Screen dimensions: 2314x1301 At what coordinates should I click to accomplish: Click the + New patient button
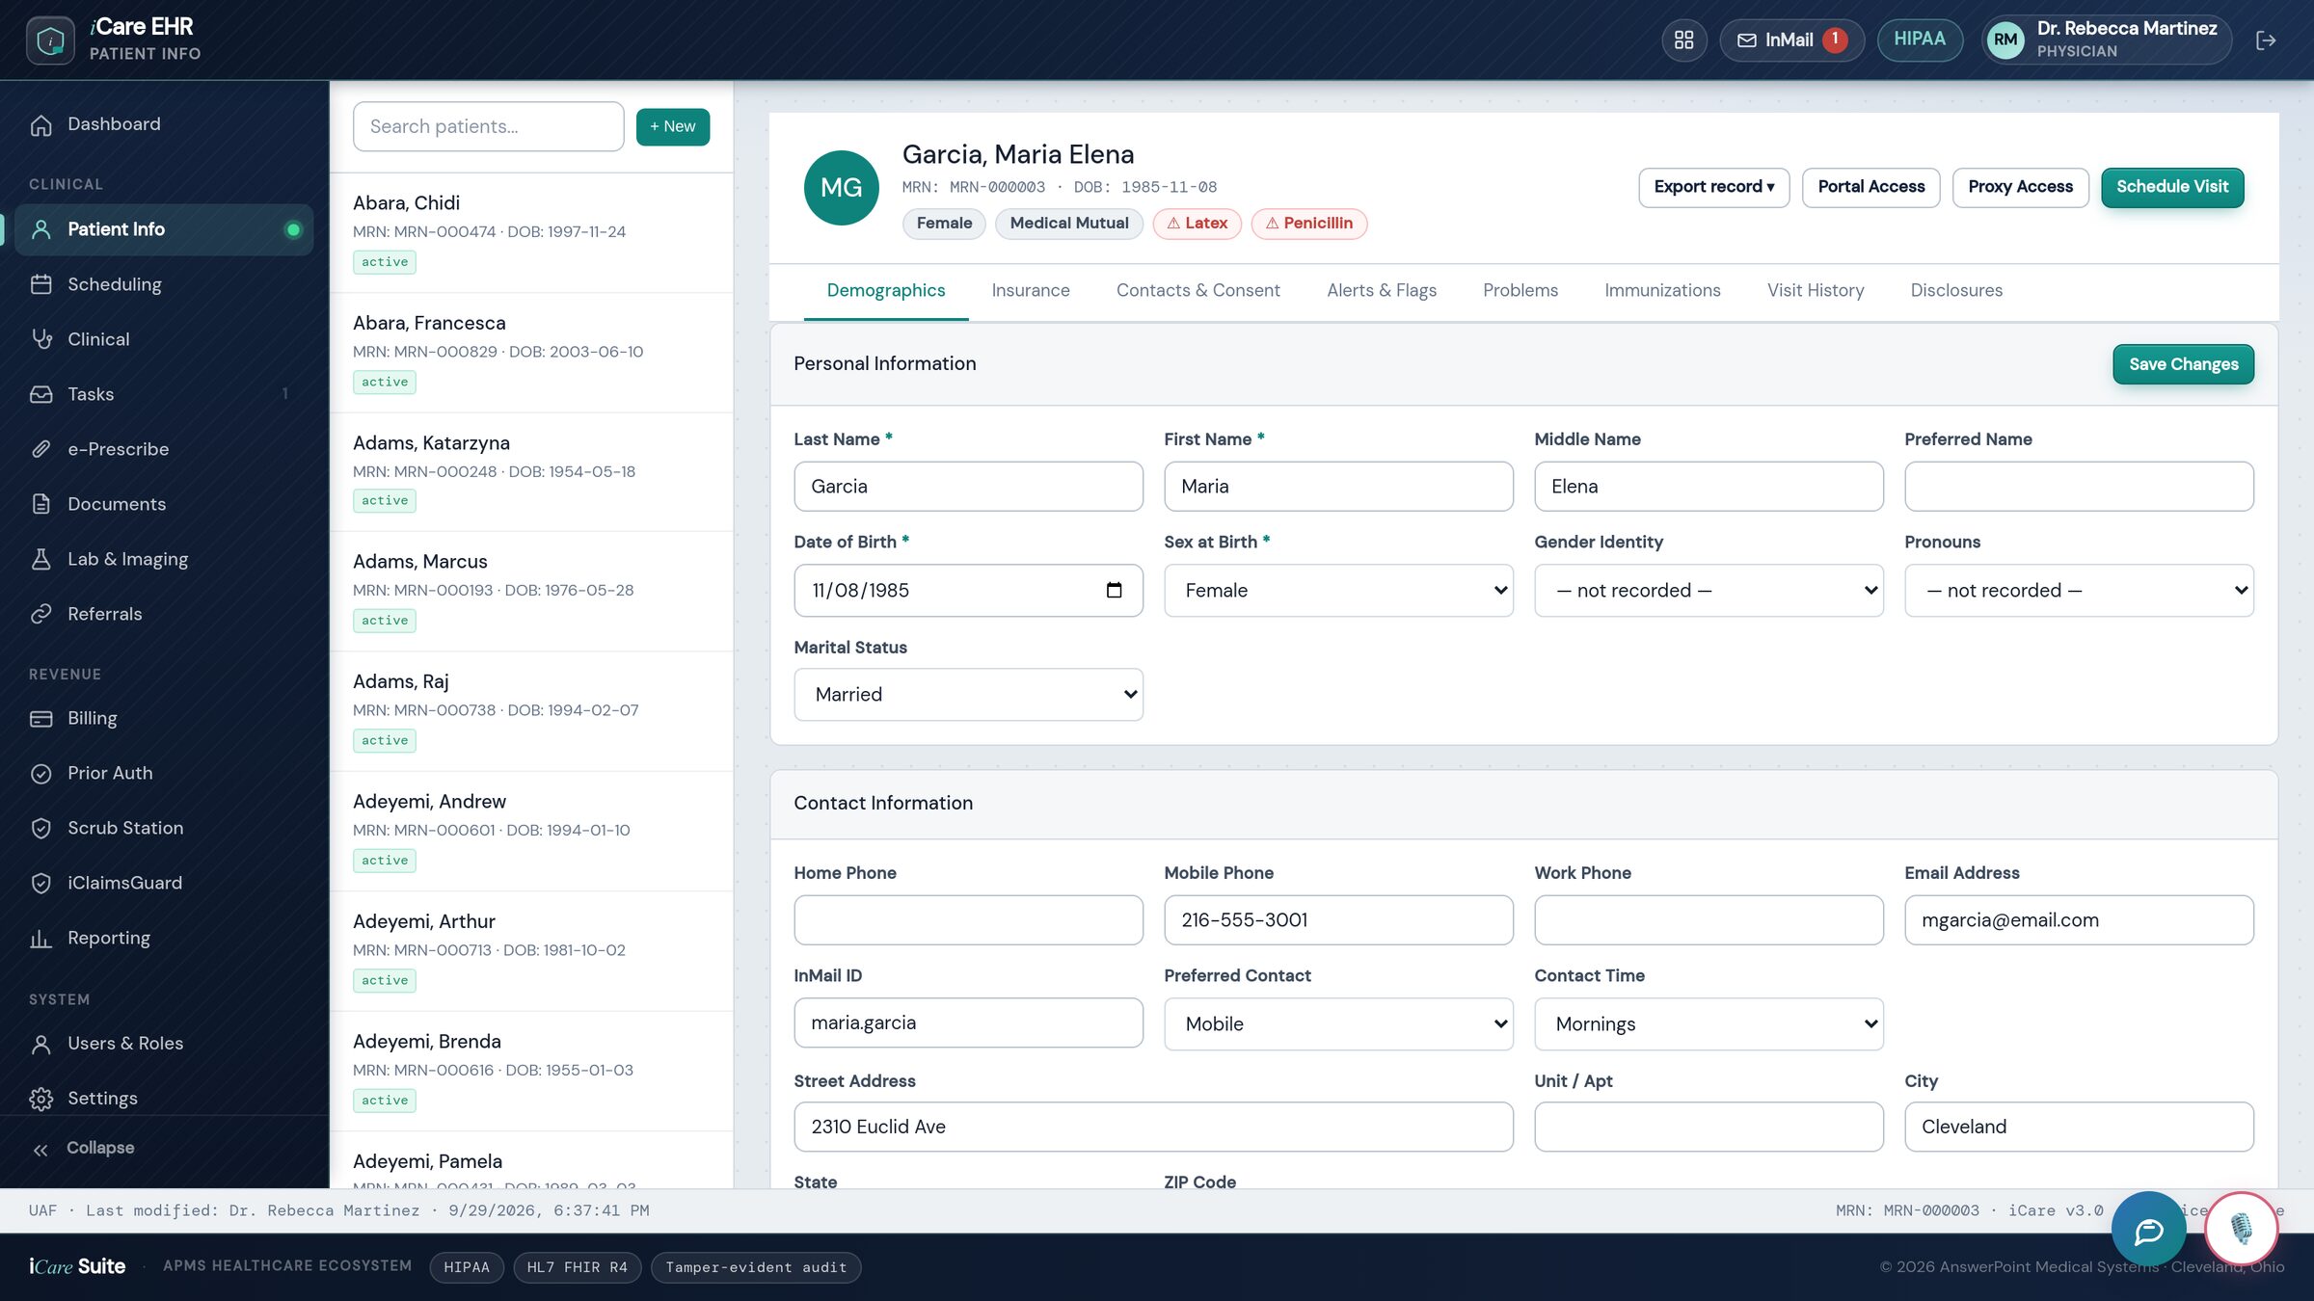click(x=672, y=126)
